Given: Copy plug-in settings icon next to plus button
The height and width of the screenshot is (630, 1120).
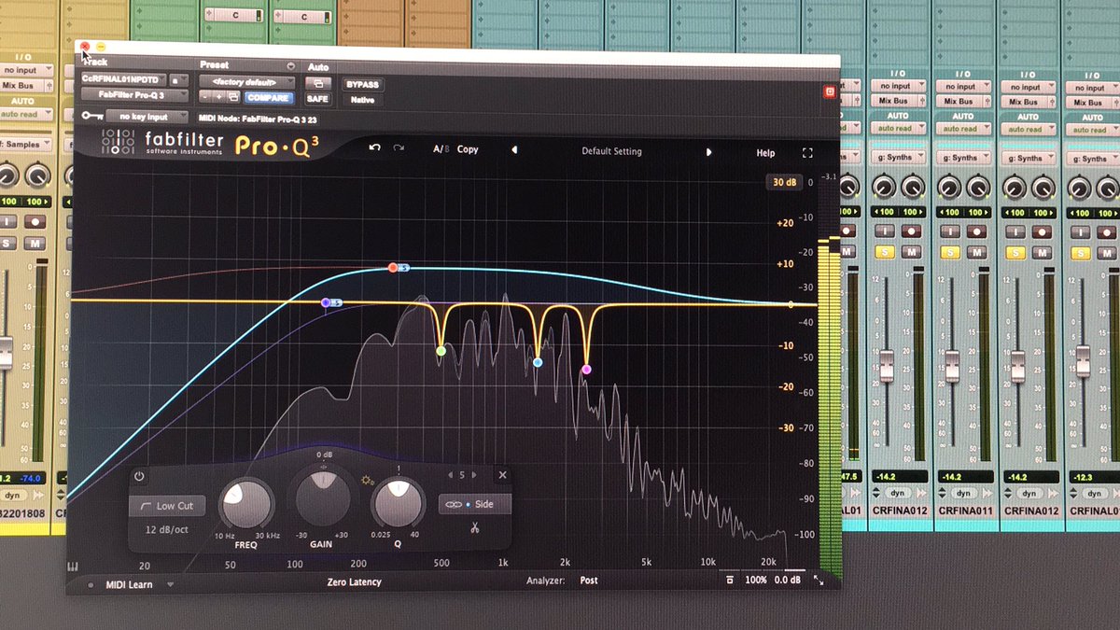Looking at the screenshot, I should tap(233, 97).
